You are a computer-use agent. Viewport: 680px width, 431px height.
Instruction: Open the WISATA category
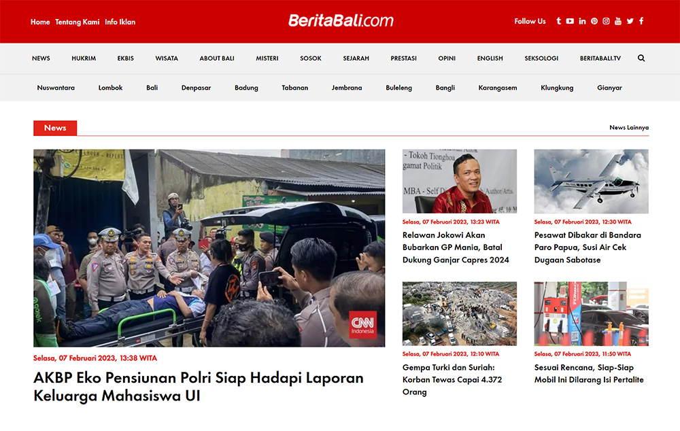[167, 58]
